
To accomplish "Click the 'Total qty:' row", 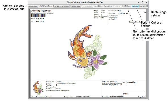I will 52,85.
